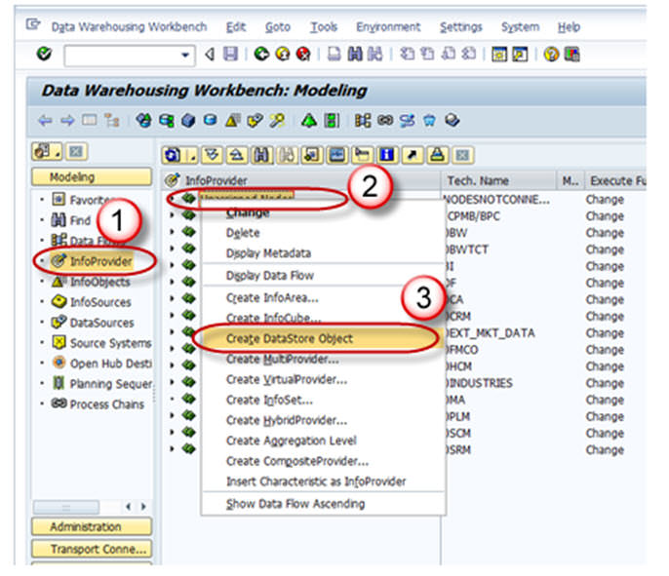Image resolution: width=669 pixels, height=576 pixels.
Task: Expand the Unassigned Nodes tree node
Action: [172, 199]
